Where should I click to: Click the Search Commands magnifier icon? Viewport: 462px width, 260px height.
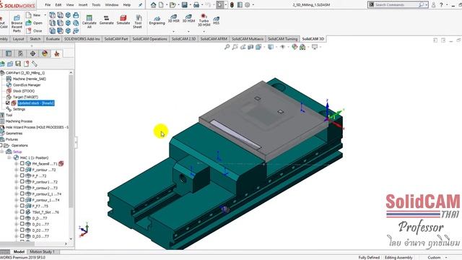[422, 5]
